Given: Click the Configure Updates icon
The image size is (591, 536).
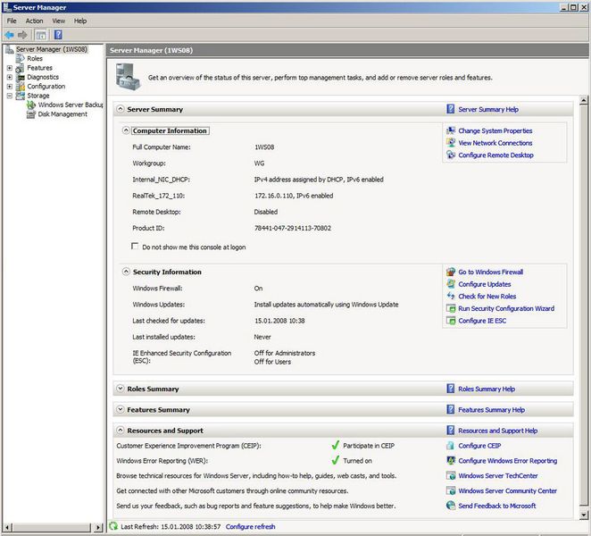Looking at the screenshot, I should pyautogui.click(x=451, y=284).
